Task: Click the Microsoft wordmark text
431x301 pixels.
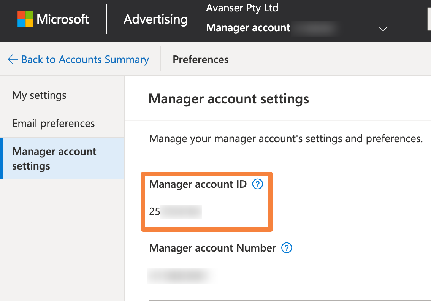Action: (63, 19)
